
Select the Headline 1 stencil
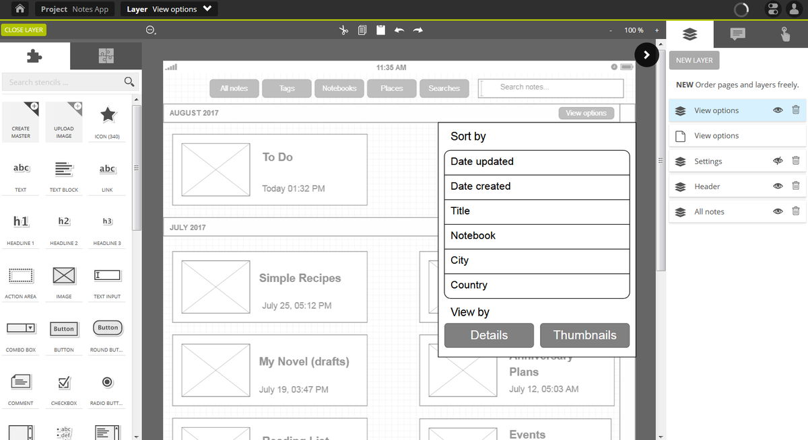21,227
